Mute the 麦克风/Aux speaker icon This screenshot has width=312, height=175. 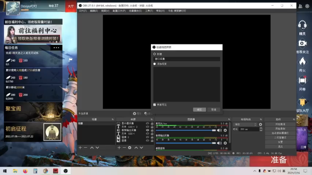coord(219,130)
